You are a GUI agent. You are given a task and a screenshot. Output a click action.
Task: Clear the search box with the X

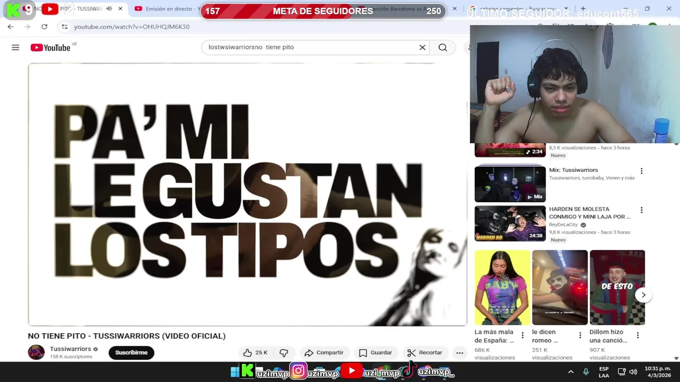point(422,47)
